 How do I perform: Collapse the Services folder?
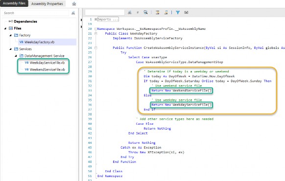point(11,49)
